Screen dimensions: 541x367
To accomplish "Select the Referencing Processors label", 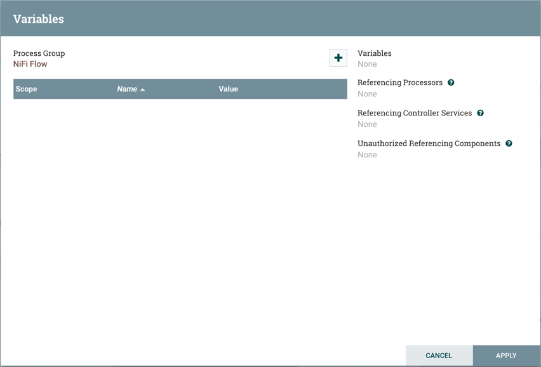I will pos(400,83).
